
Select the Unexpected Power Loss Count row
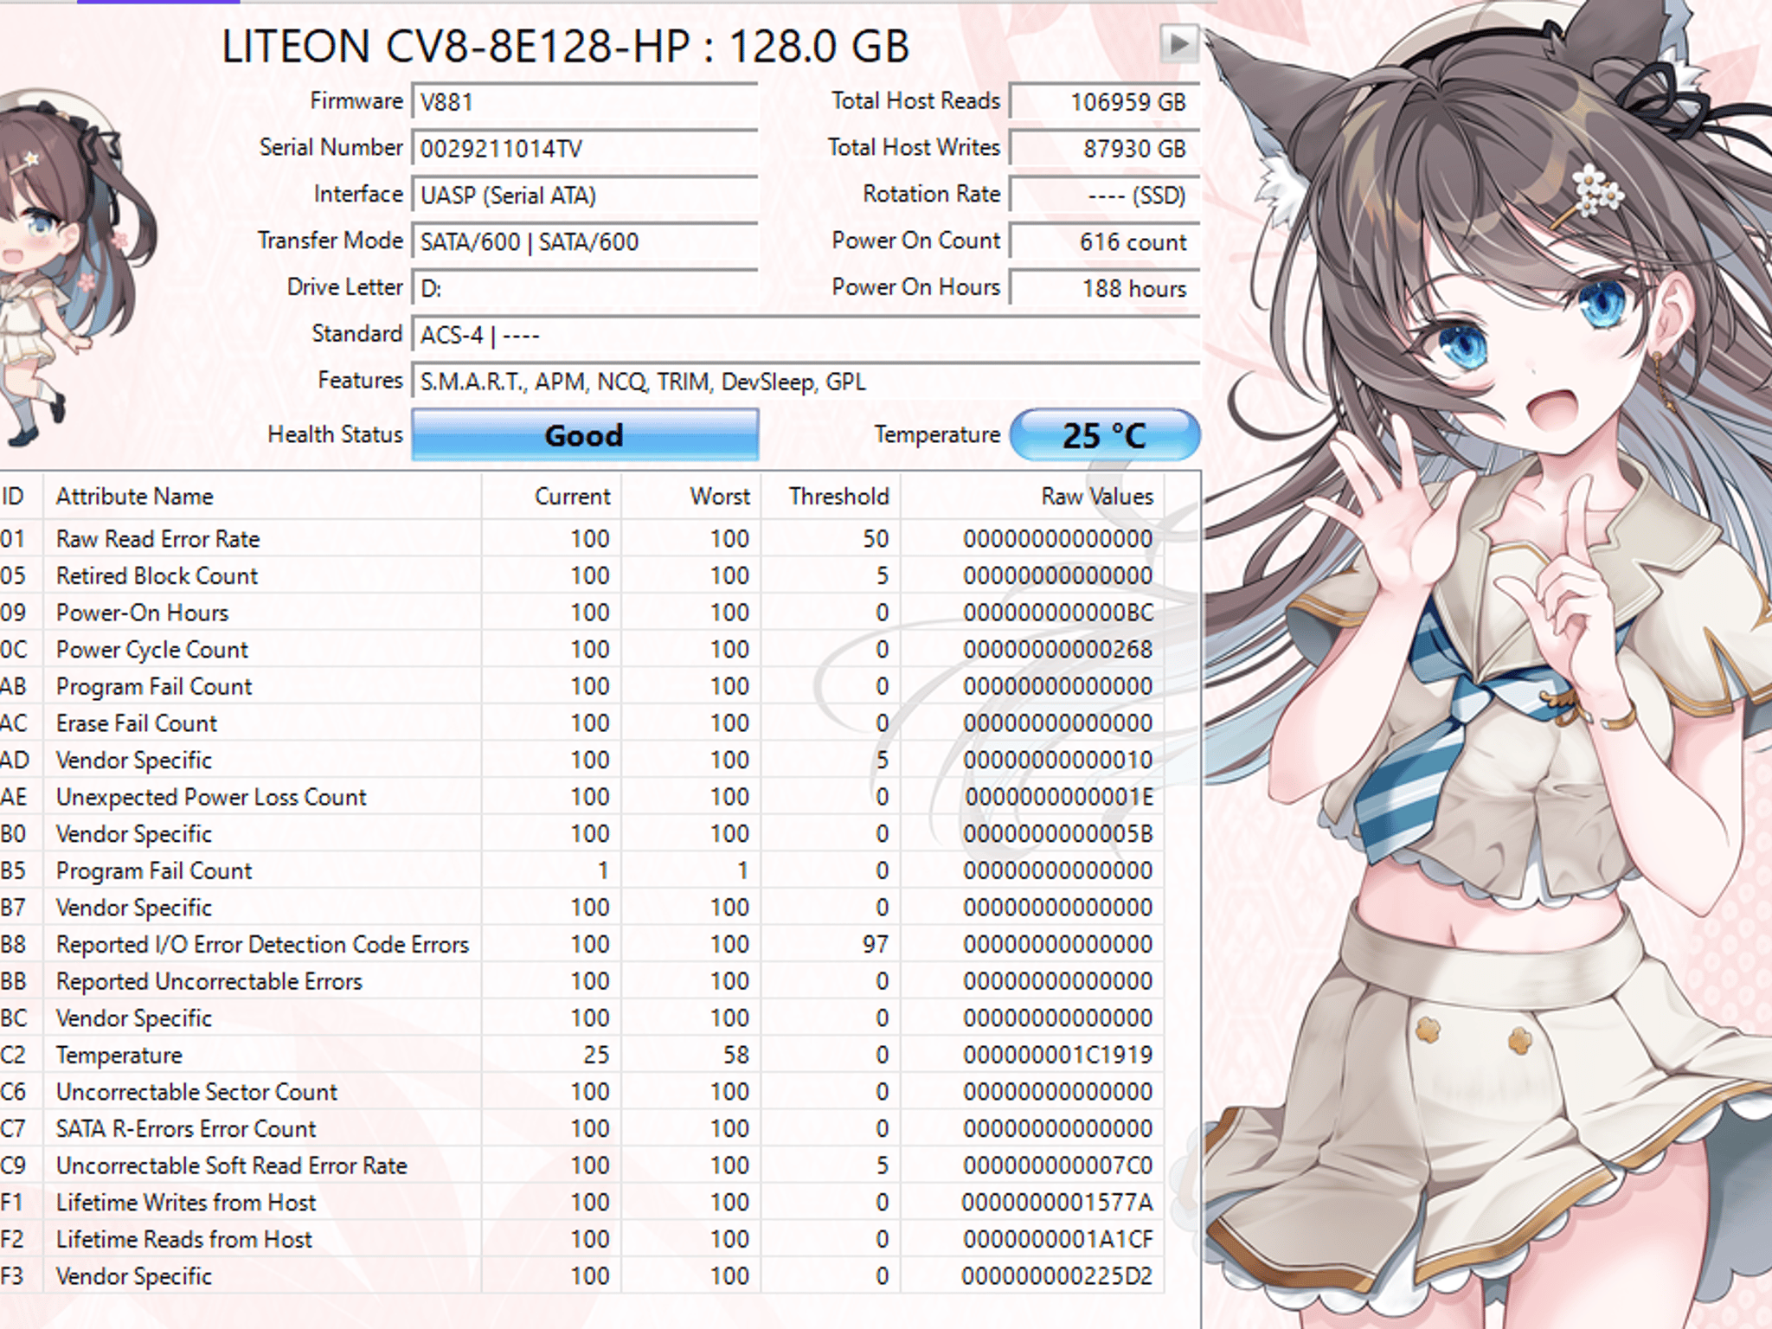point(581,797)
